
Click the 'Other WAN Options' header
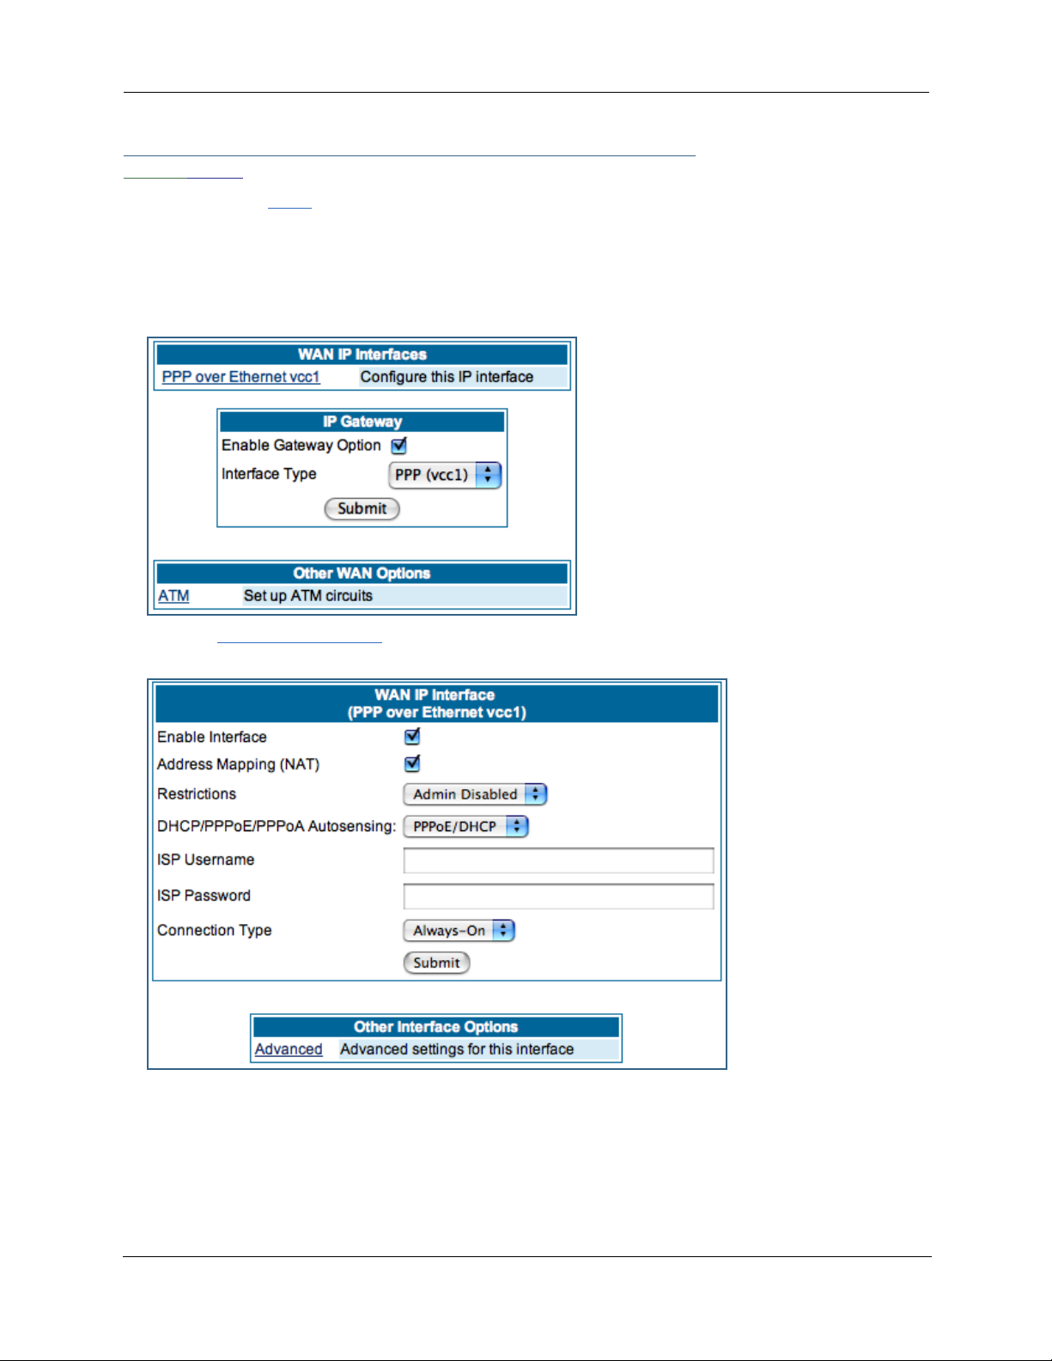point(362,574)
